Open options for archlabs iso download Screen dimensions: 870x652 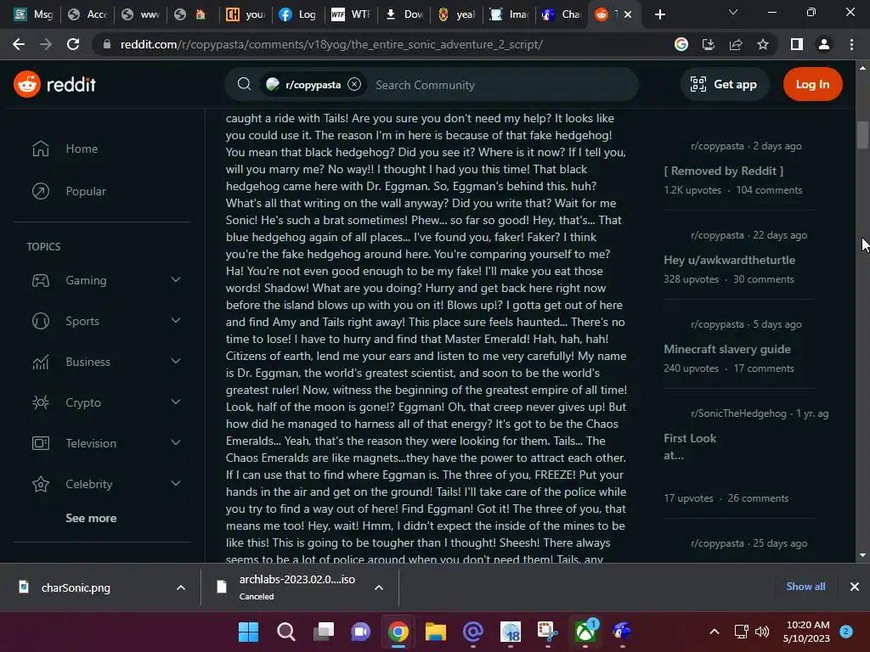379,587
